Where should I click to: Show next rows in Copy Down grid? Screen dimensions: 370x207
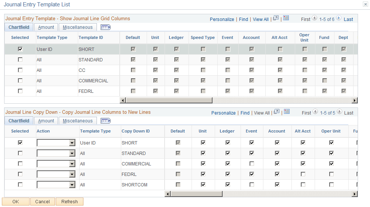pos(339,112)
